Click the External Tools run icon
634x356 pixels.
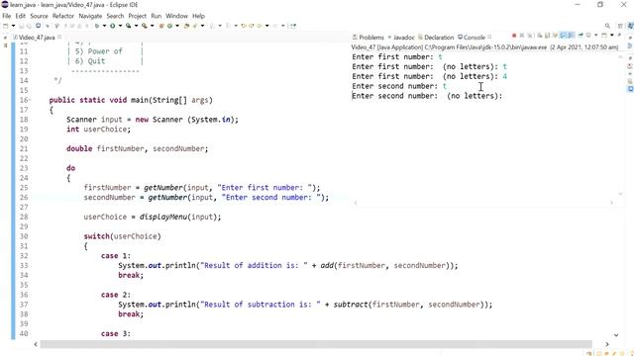click(144, 26)
